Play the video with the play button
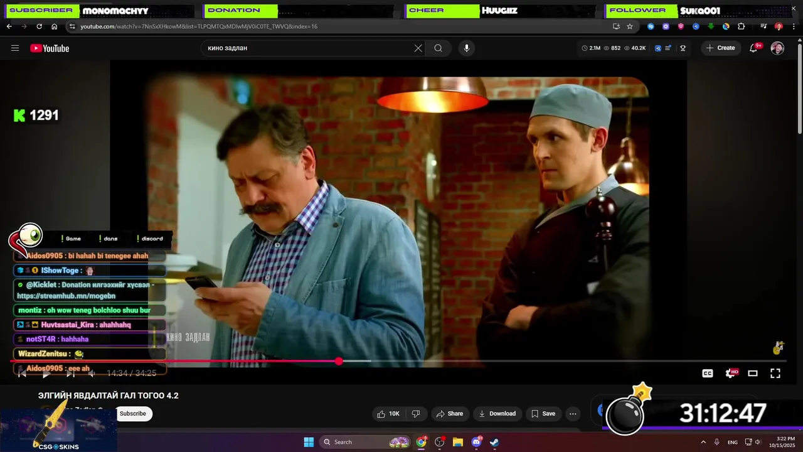Viewport: 803px width, 452px height. (x=46, y=374)
